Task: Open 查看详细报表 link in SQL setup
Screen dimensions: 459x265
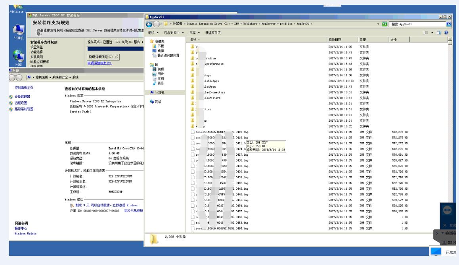Action: tap(99, 63)
